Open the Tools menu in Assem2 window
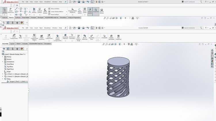216x121 pixels. pyautogui.click(x=41, y=28)
